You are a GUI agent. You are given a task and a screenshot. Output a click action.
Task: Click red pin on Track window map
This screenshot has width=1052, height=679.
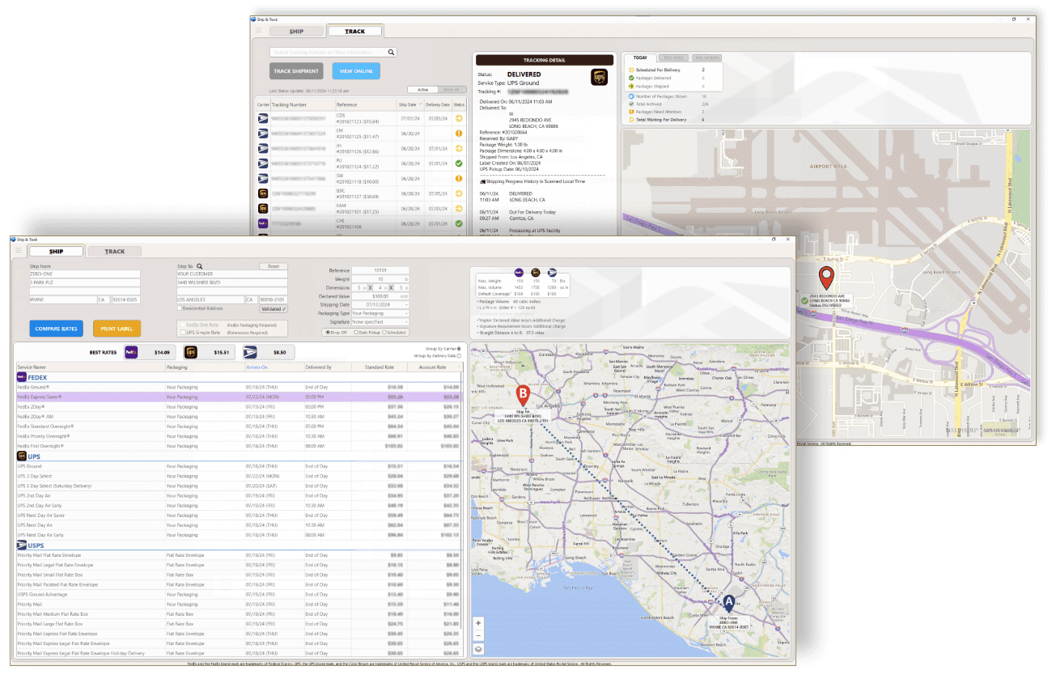826,278
